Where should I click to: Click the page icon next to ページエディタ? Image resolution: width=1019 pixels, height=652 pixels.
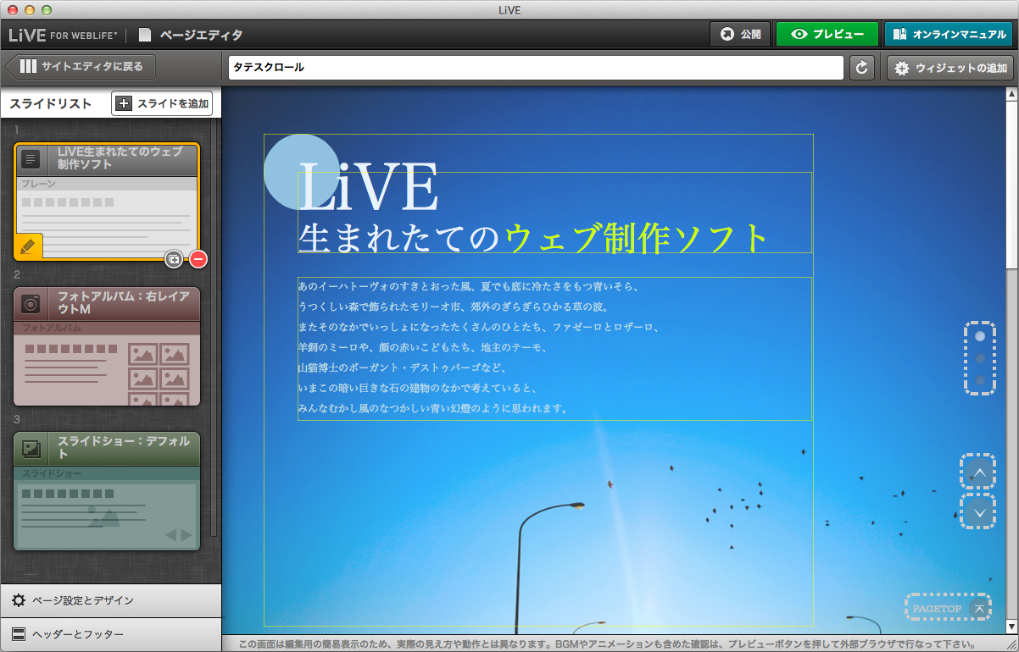[146, 35]
